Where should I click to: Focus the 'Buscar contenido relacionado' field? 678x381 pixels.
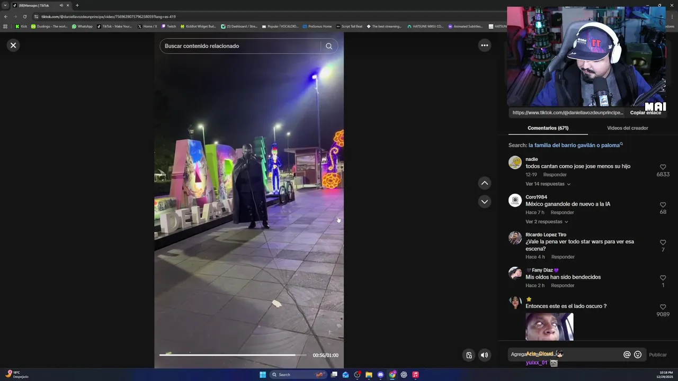point(241,46)
